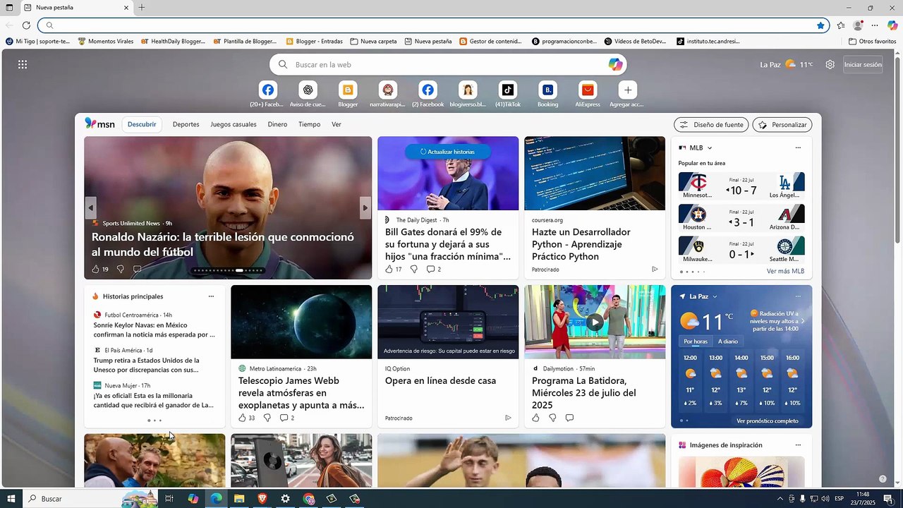This screenshot has height=508, width=903.
Task: Open Windows Start menu
Action: [11, 499]
